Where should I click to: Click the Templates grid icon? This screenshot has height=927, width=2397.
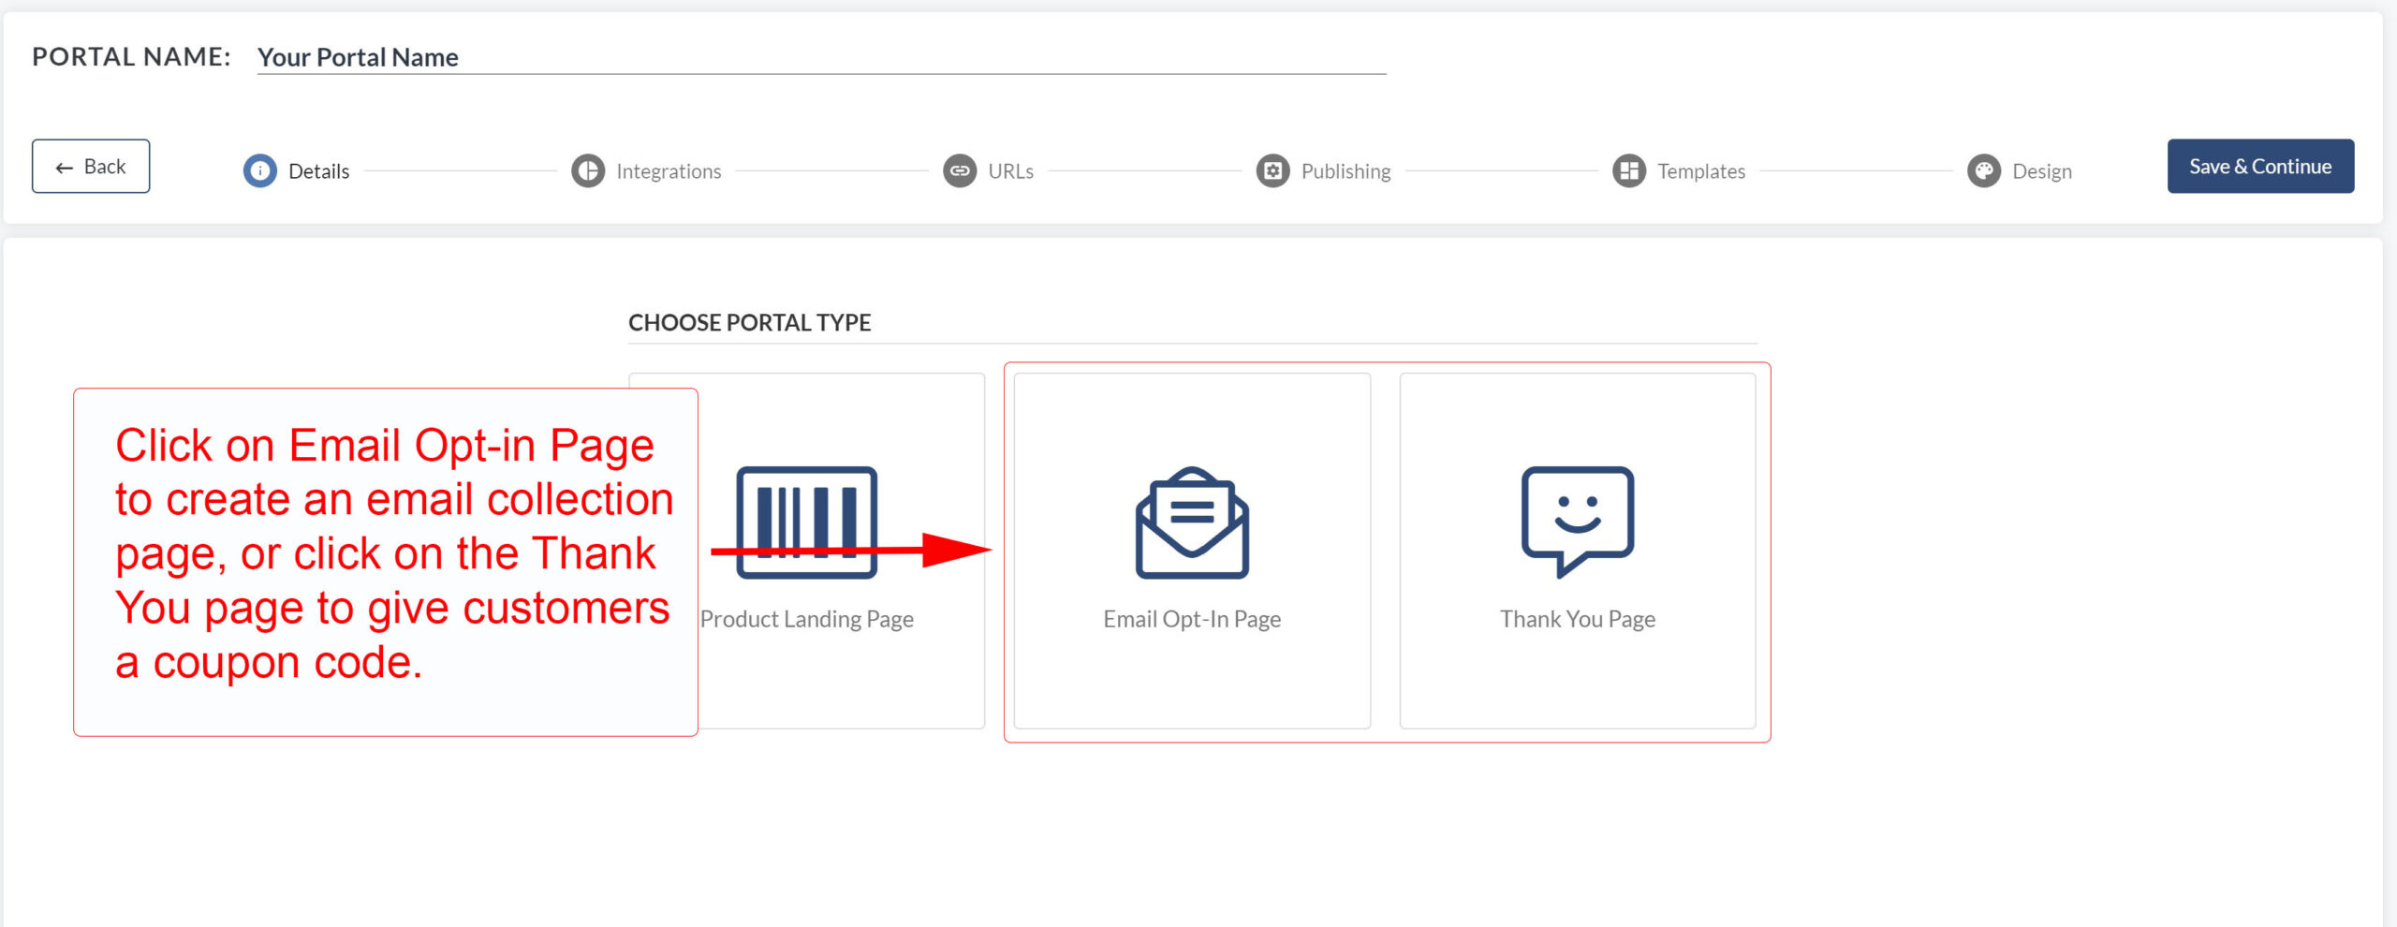pyautogui.click(x=1628, y=170)
